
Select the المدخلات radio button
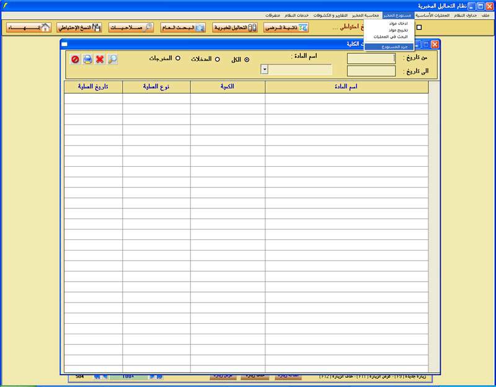217,59
